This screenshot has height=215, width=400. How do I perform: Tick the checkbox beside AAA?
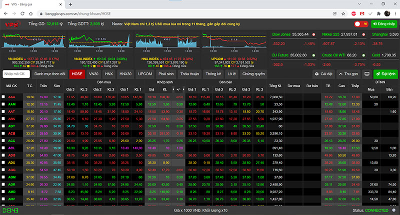click(x=4, y=96)
